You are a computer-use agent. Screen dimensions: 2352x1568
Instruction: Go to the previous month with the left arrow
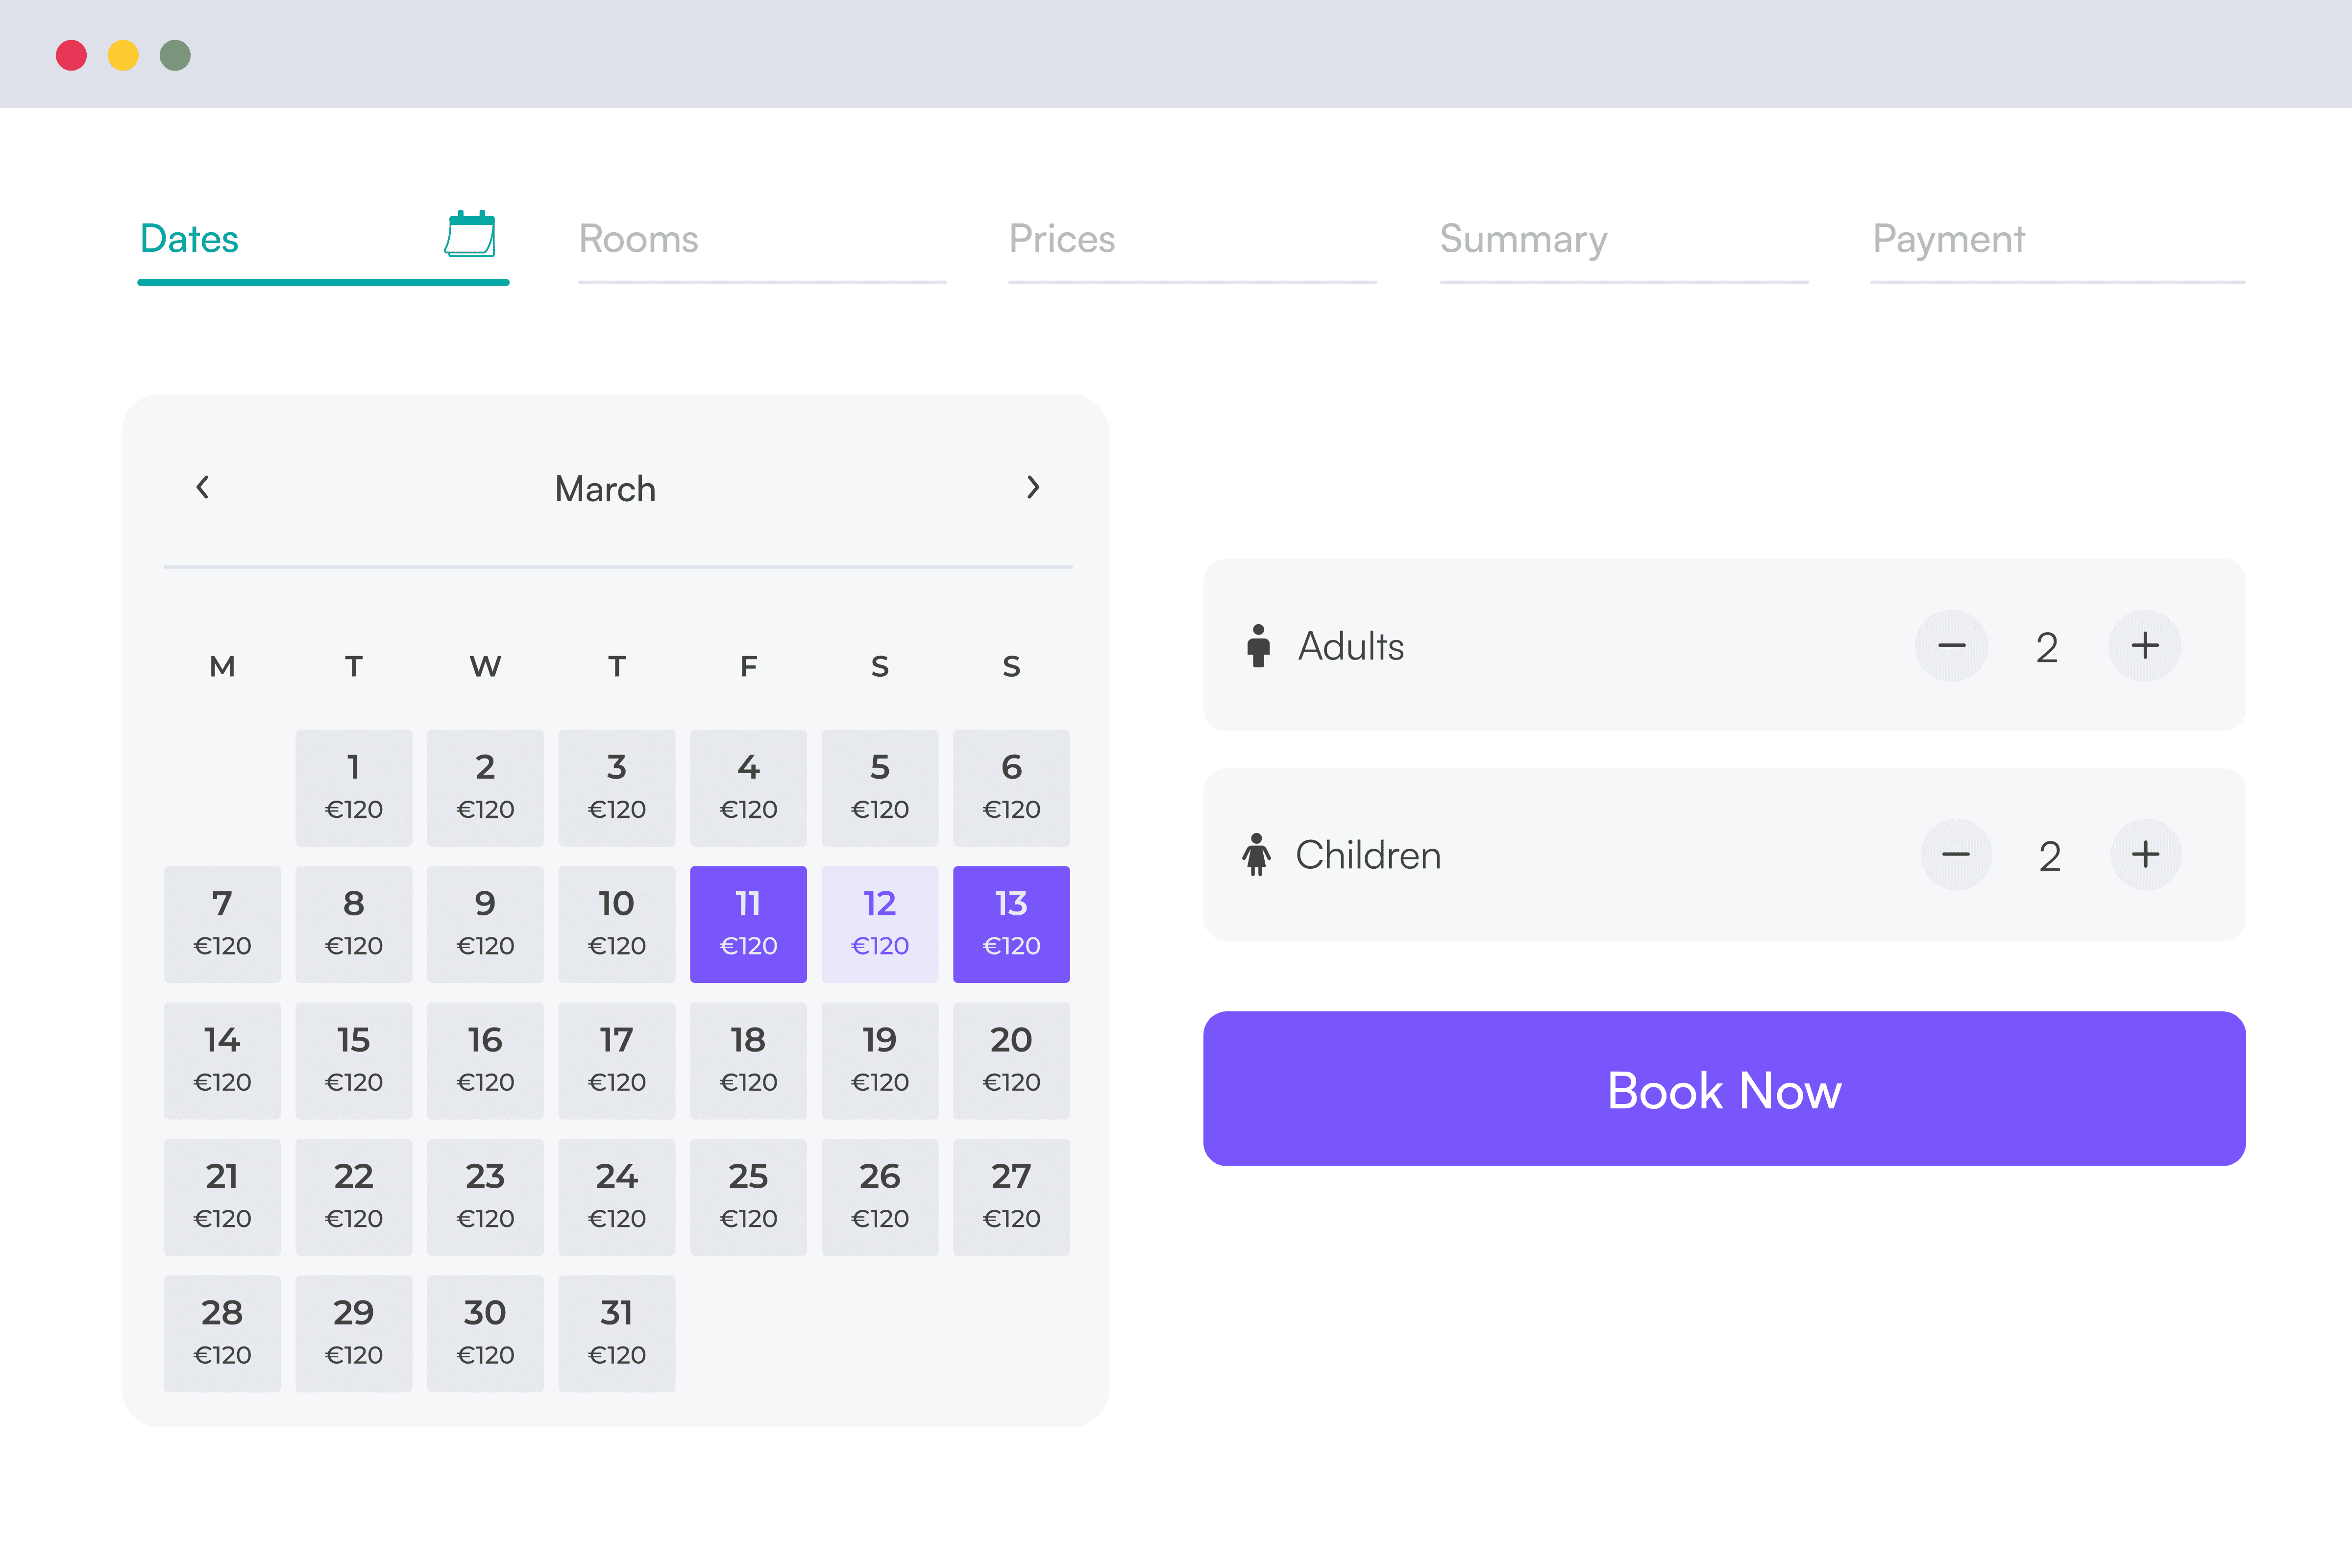point(203,488)
